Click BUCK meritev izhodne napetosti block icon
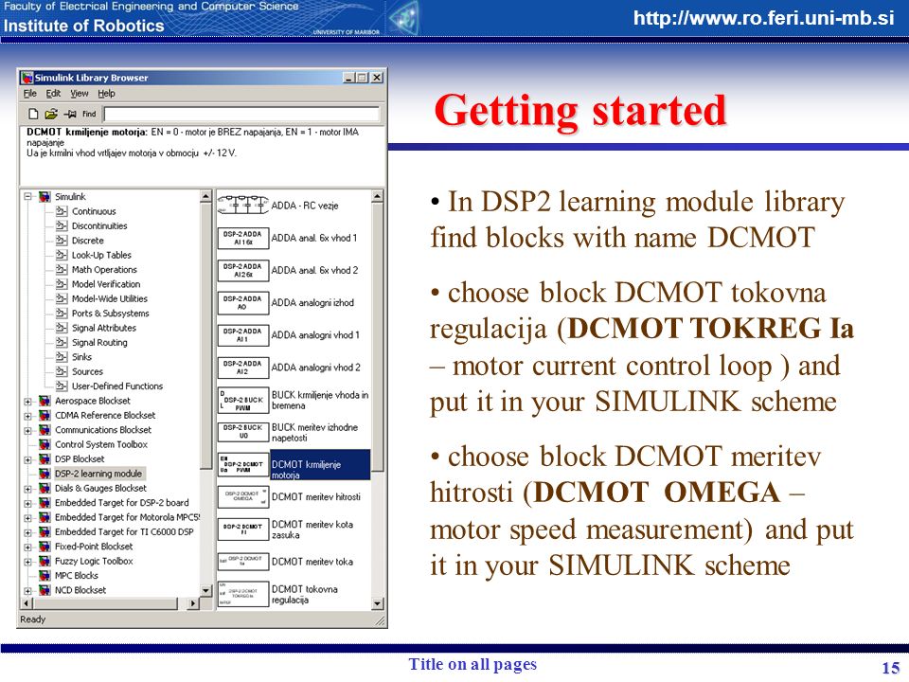The width and height of the screenshot is (909, 682). click(x=243, y=432)
